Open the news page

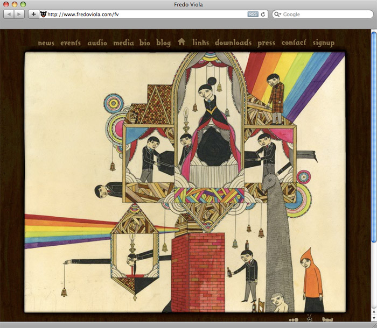(46, 43)
